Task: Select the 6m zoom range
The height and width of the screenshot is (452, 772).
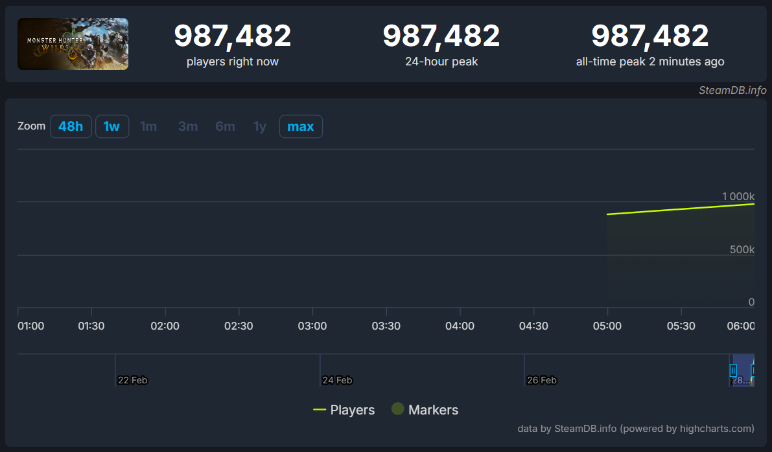Action: (225, 126)
